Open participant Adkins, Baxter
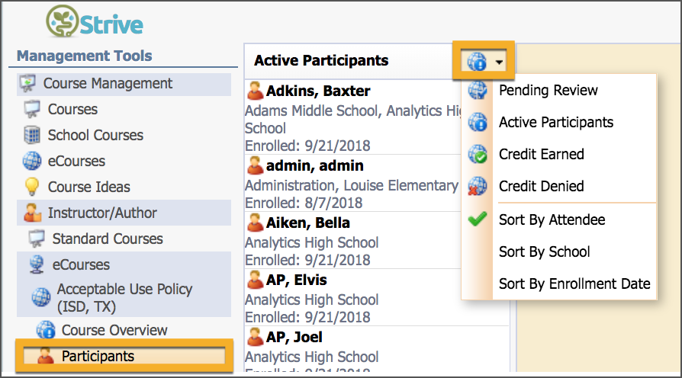Screen dimensions: 682x378 318,91
